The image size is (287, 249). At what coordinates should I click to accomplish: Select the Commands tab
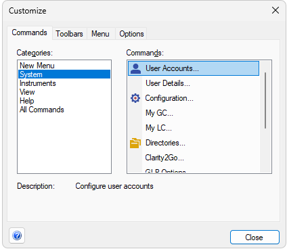tap(30, 32)
